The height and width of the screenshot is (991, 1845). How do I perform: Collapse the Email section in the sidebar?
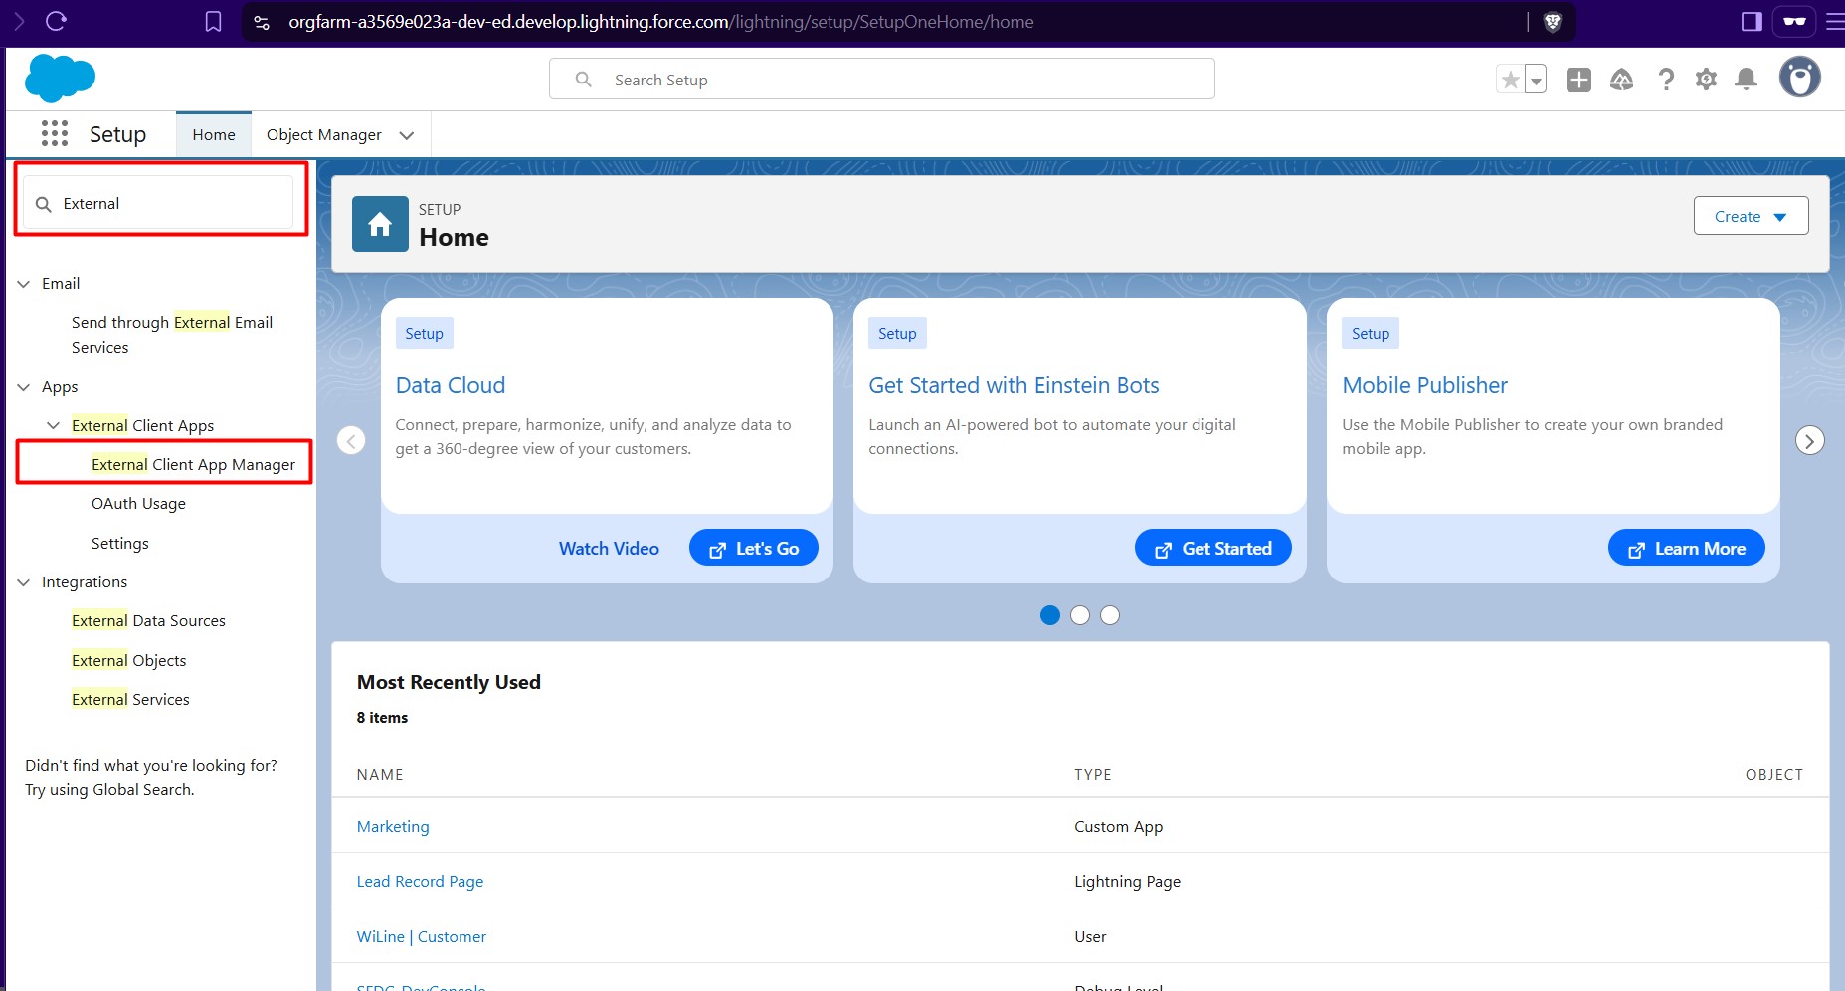[x=23, y=283]
